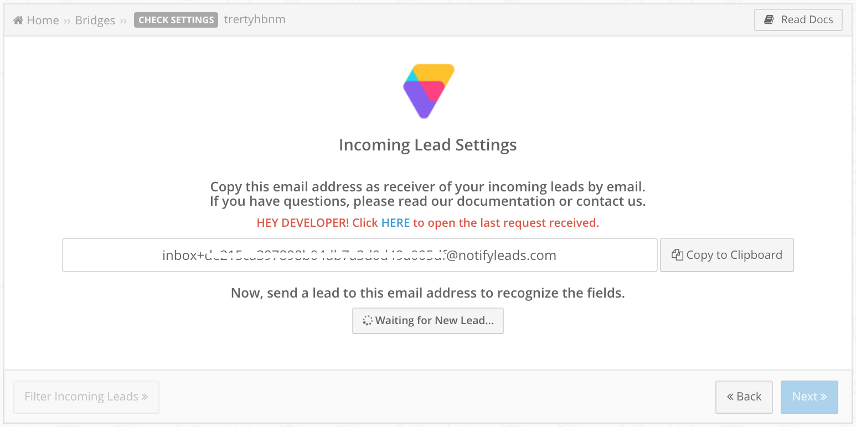856x427 pixels.
Task: Proceed with the Next button
Action: coord(809,397)
